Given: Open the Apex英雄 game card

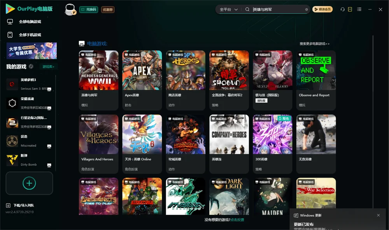Looking at the screenshot, I should 142,80.
